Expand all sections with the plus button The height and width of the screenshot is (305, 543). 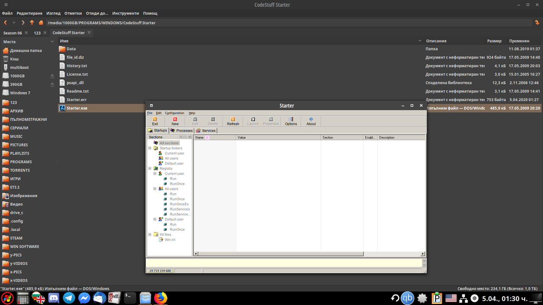(181, 137)
